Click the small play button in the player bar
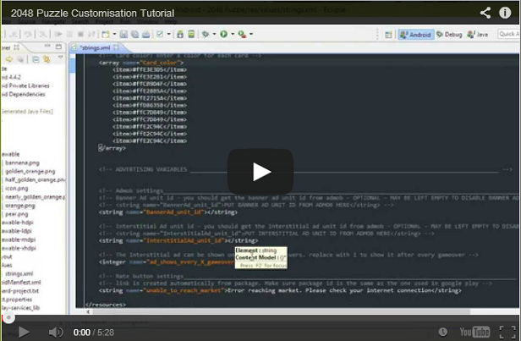The image size is (521, 341). [x=24, y=332]
